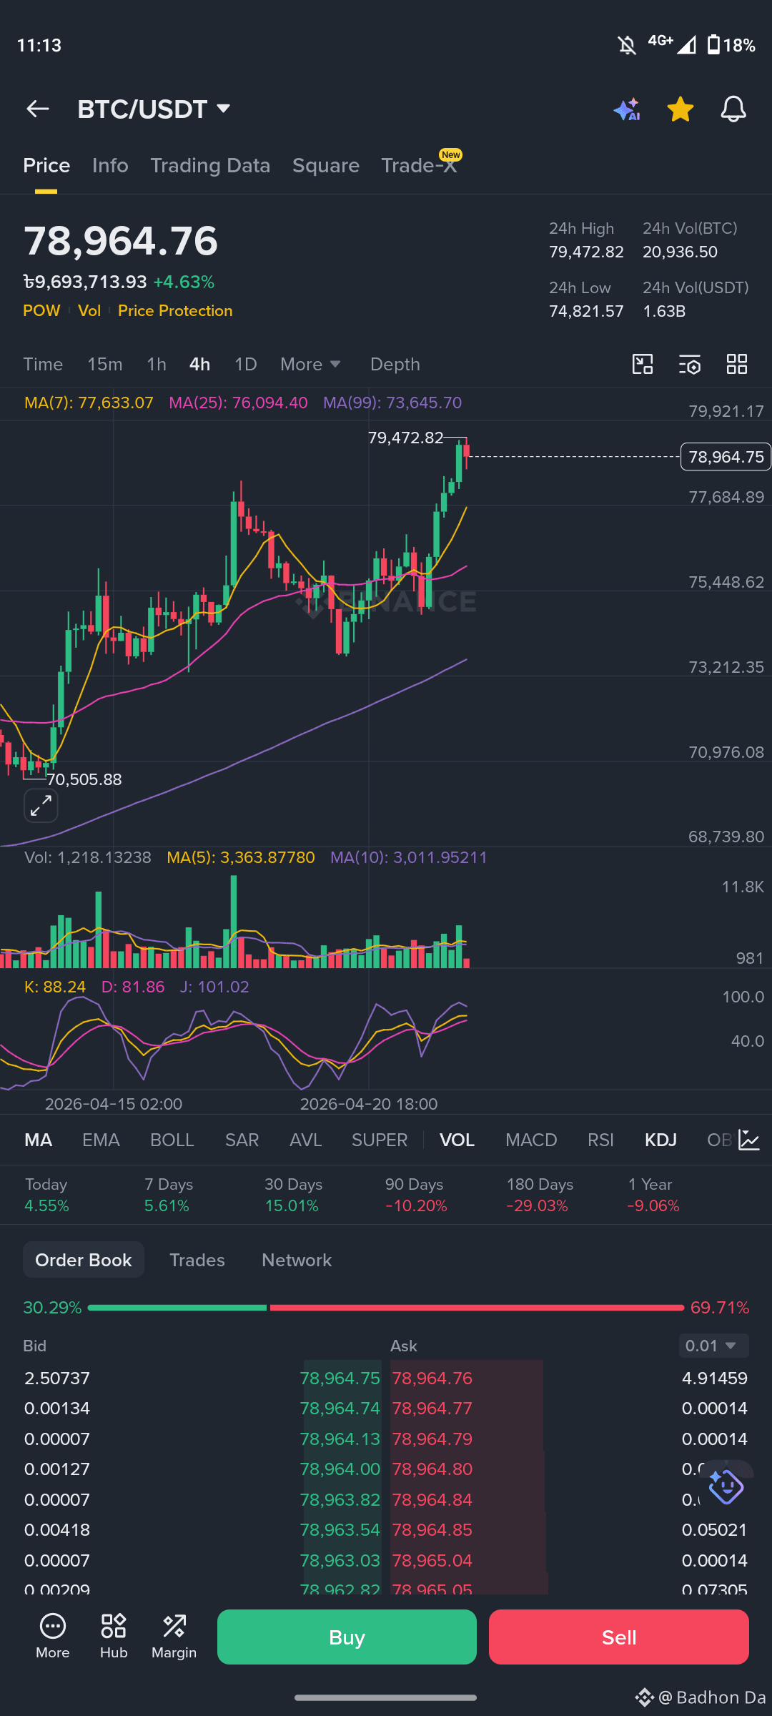Screen dimensions: 772x1716
Task: Switch to the Info tab
Action: point(110,165)
